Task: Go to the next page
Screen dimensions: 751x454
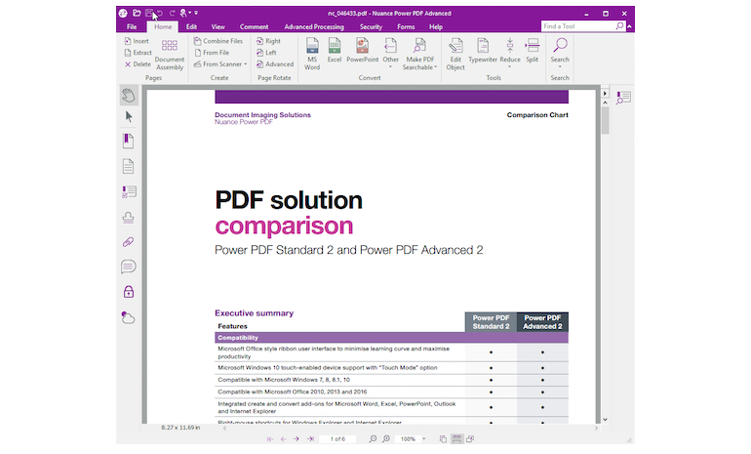Action: pyautogui.click(x=296, y=438)
